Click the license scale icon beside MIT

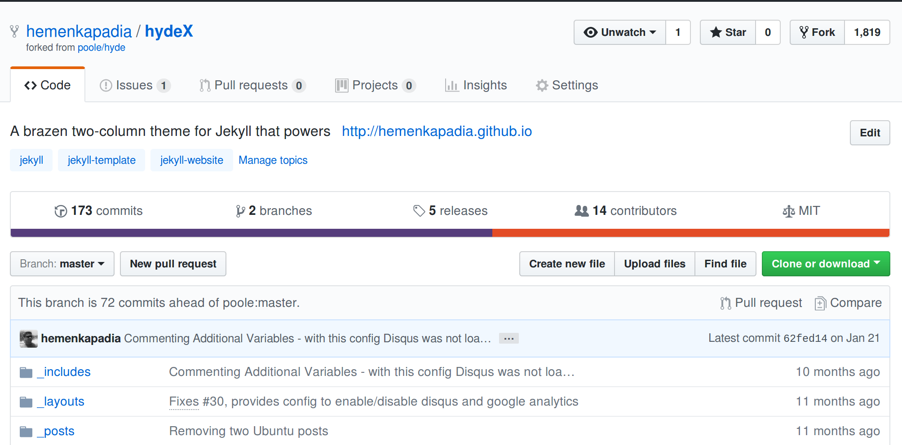pyautogui.click(x=789, y=211)
